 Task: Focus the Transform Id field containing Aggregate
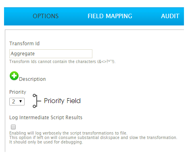click(x=51, y=54)
